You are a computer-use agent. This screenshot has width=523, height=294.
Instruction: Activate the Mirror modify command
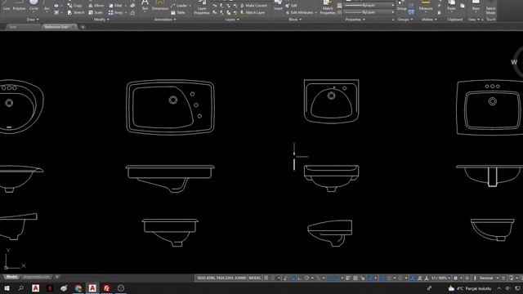point(96,6)
